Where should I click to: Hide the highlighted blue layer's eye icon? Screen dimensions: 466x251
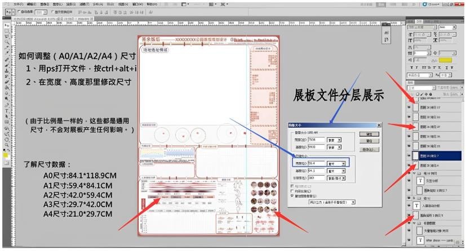click(409, 155)
